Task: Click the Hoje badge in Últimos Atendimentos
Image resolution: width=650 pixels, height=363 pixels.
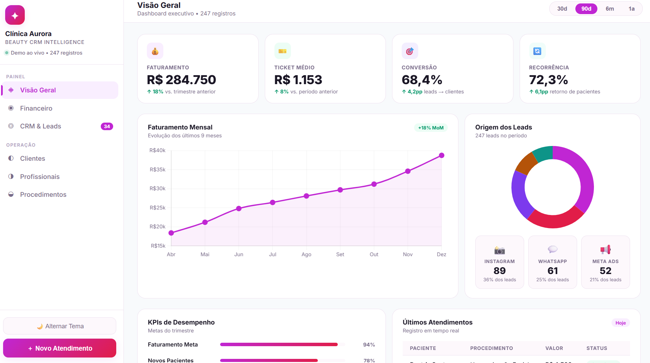Action: pyautogui.click(x=620, y=323)
